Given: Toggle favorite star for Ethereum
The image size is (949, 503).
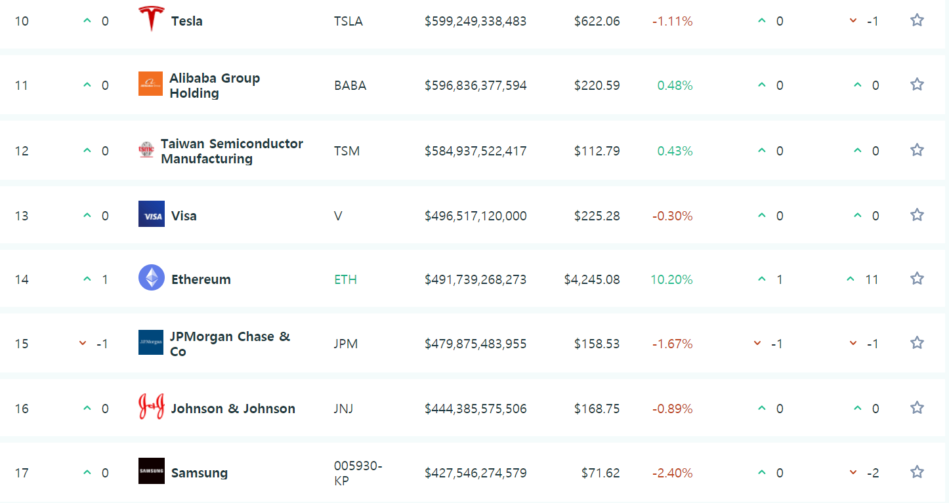Looking at the screenshot, I should click(917, 279).
